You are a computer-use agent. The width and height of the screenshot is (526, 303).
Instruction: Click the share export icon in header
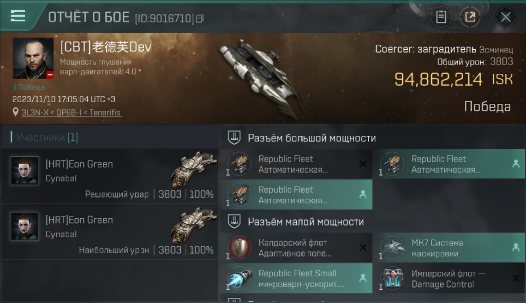coord(470,17)
